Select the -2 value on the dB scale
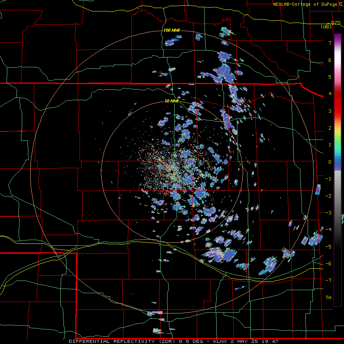Image resolution: width=344 pixels, height=344 pixels. pos(328,196)
